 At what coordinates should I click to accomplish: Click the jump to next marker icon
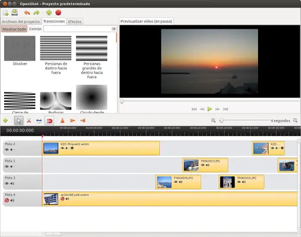pos(83,121)
